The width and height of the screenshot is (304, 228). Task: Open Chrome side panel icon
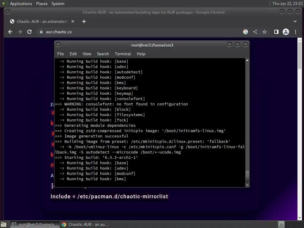(x=276, y=32)
